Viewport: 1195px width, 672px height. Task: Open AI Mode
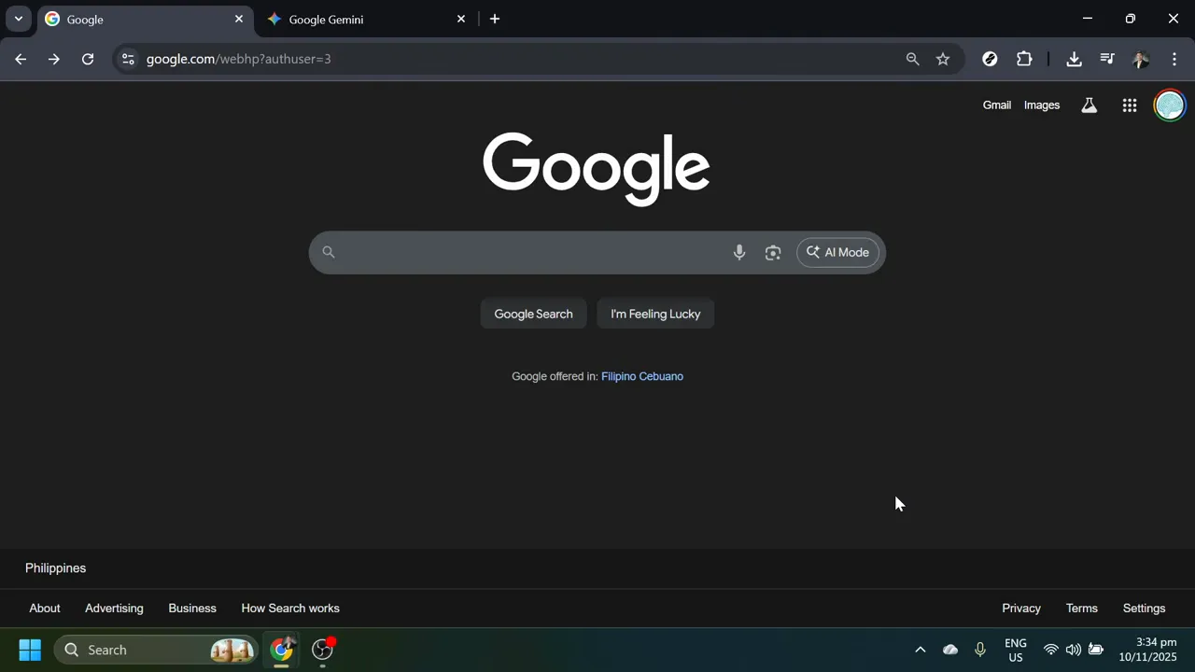point(837,252)
